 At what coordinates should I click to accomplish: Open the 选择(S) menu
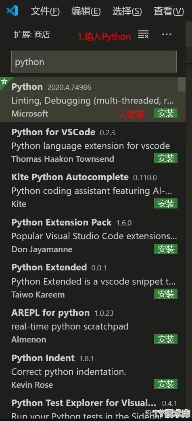pyautogui.click(x=127, y=11)
